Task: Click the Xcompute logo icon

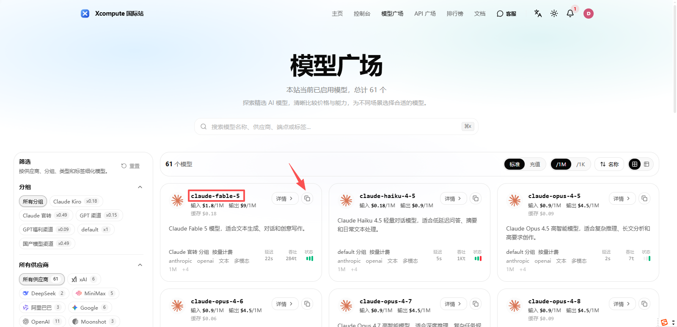Action: pos(85,14)
